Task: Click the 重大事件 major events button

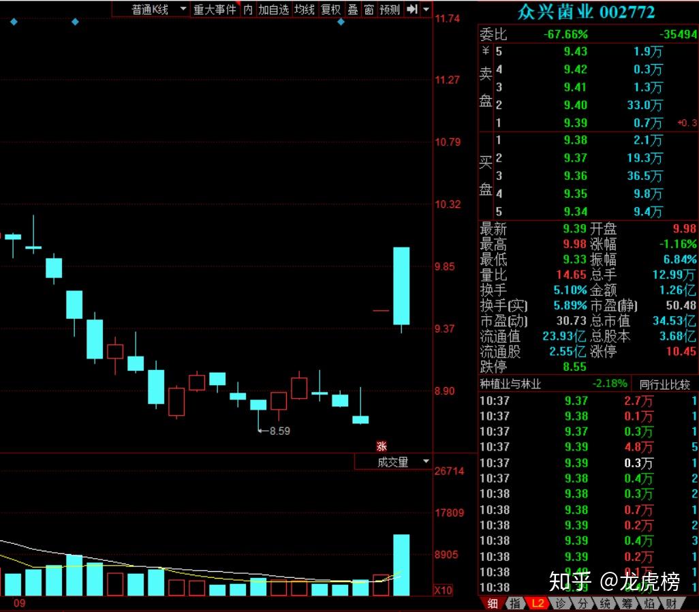Action: [215, 9]
